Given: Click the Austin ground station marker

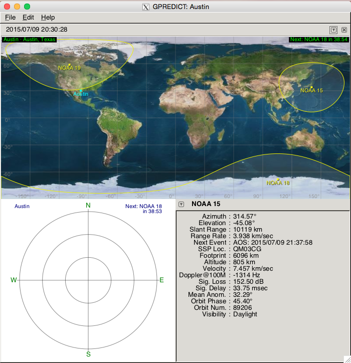Looking at the screenshot, I should (81, 91).
